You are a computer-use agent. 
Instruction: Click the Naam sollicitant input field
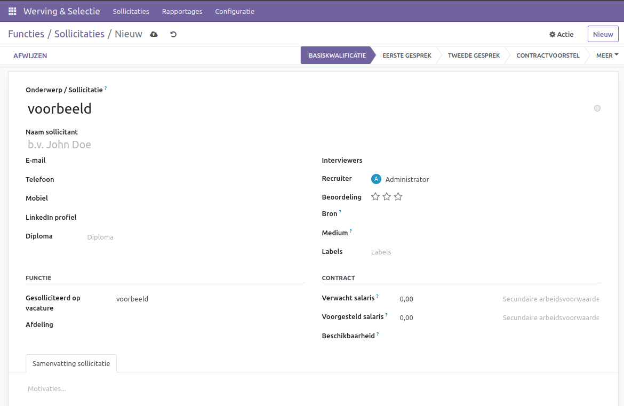tap(160, 145)
